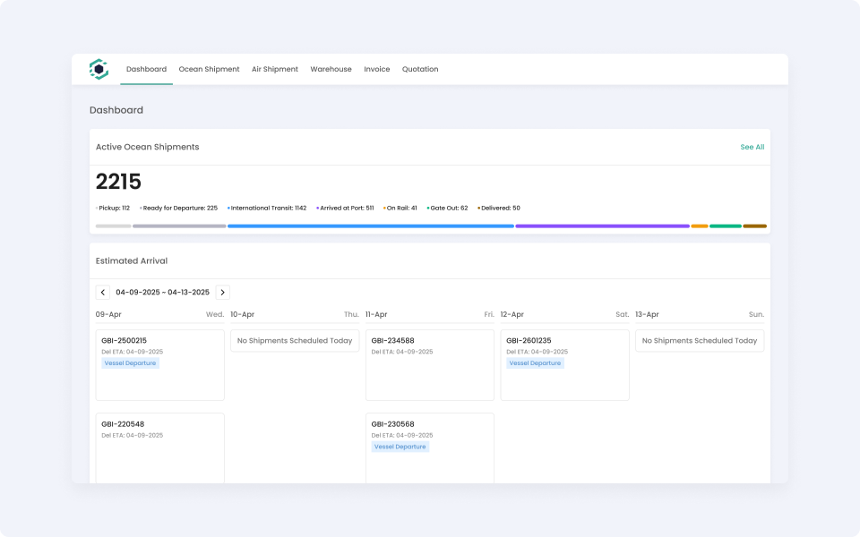Switch to Ocean Shipment tab
Image resolution: width=860 pixels, height=537 pixels.
click(209, 69)
